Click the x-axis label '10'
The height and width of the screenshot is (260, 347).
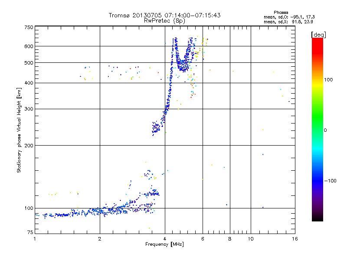[251, 239]
